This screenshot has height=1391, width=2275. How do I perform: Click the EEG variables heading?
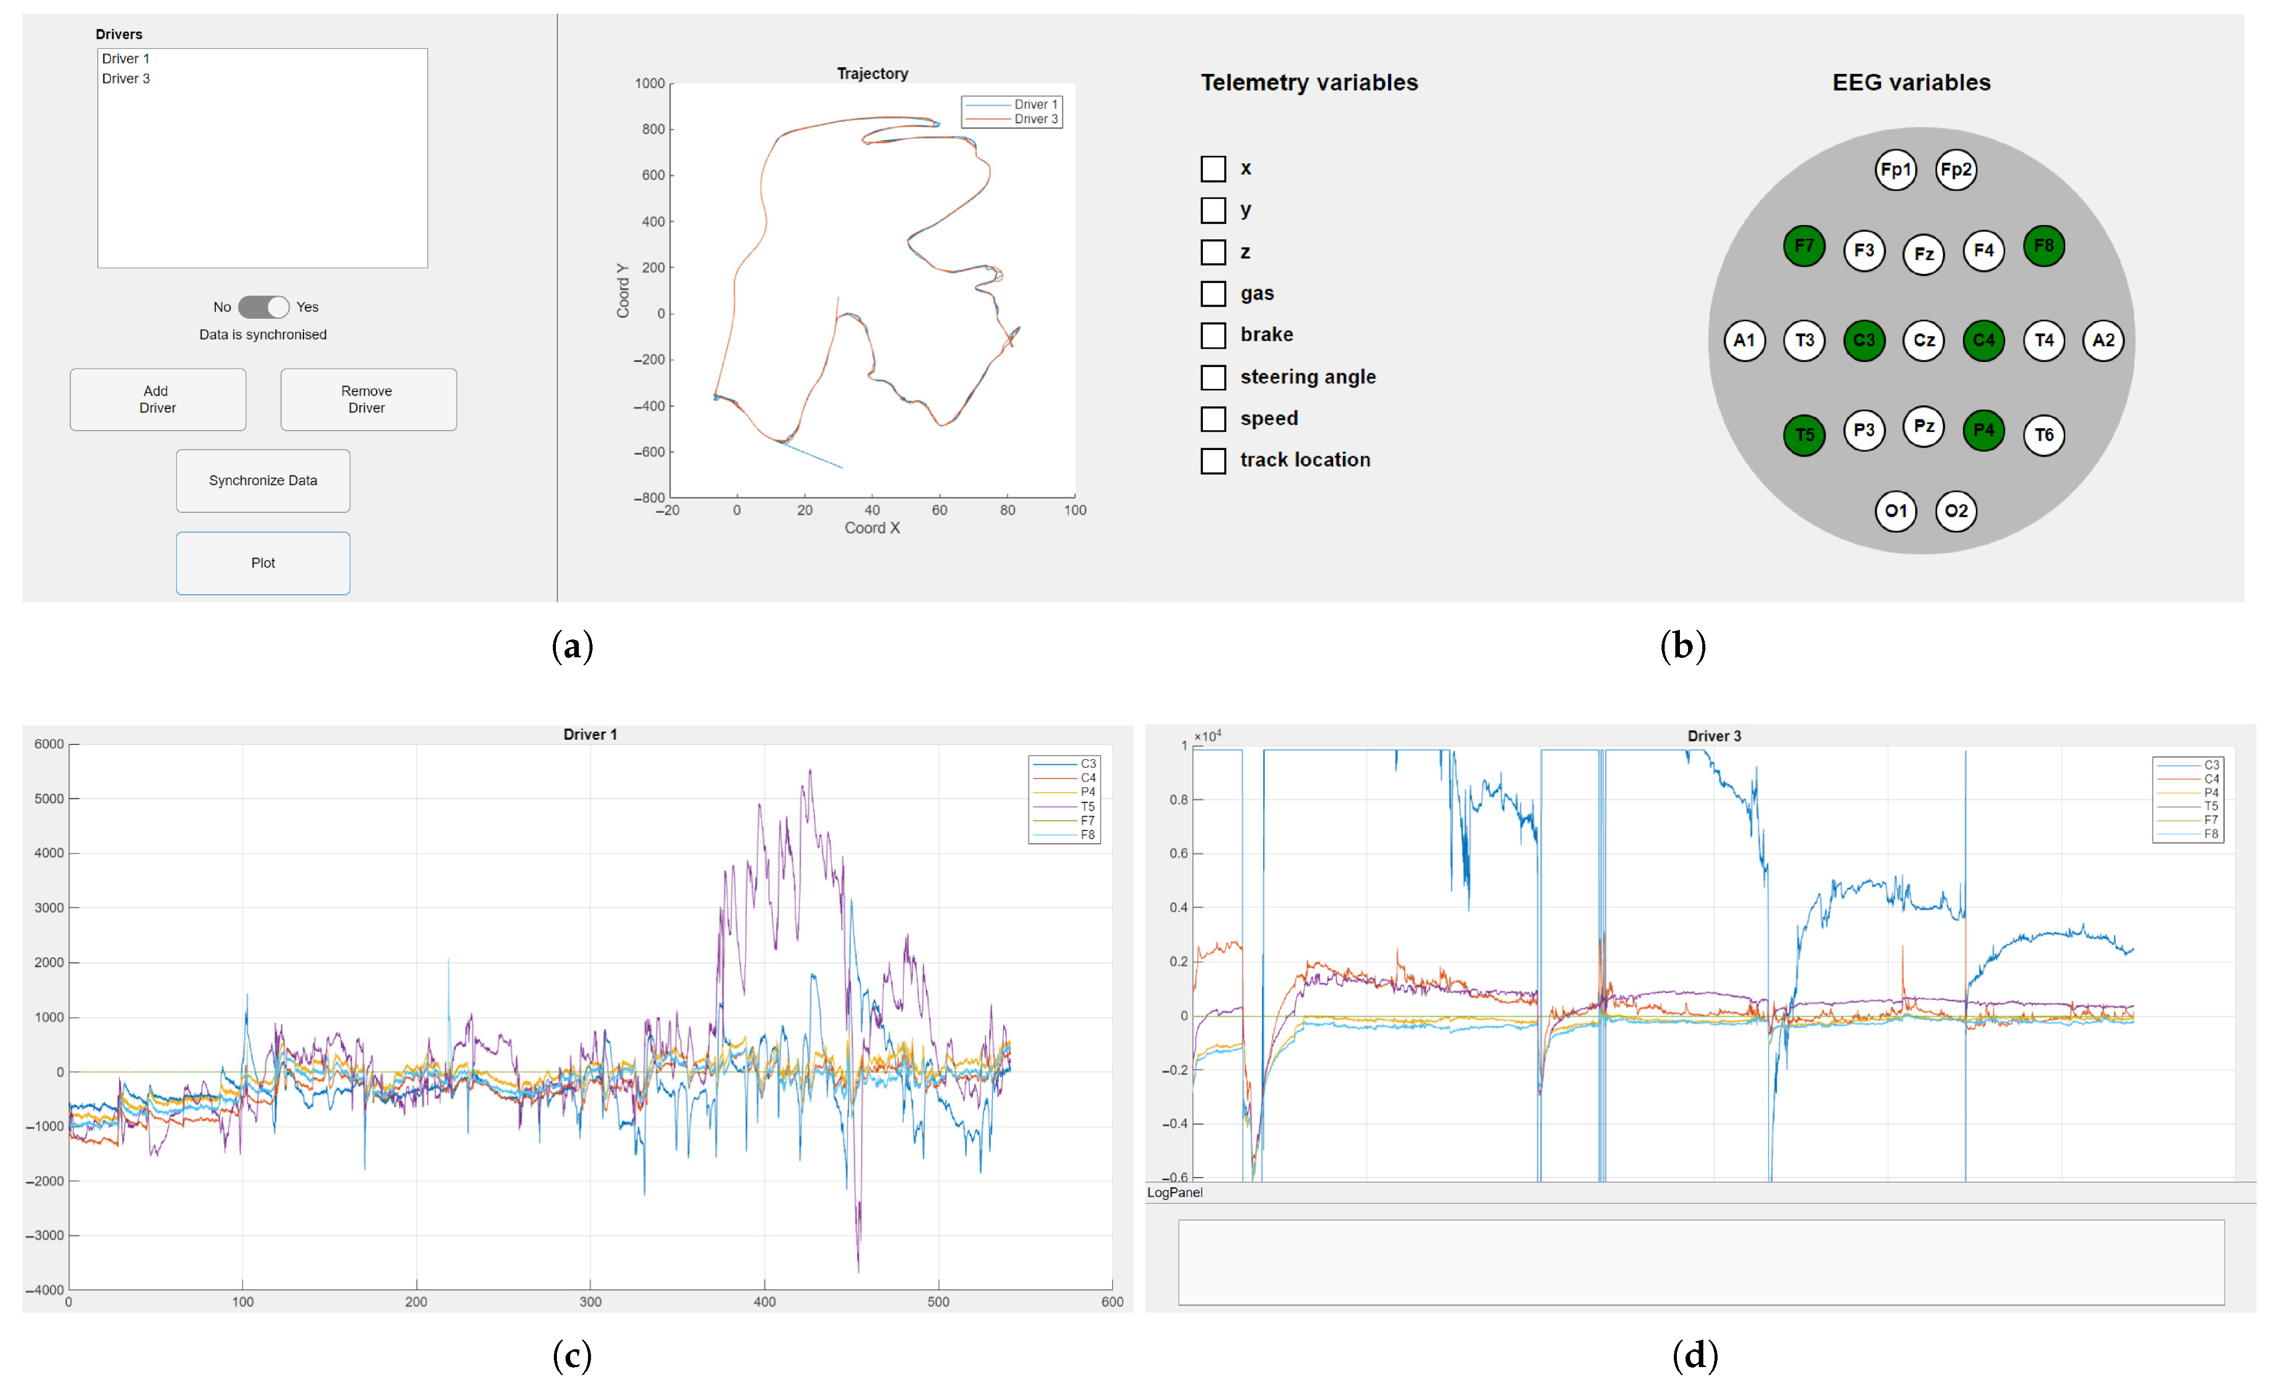click(1911, 83)
